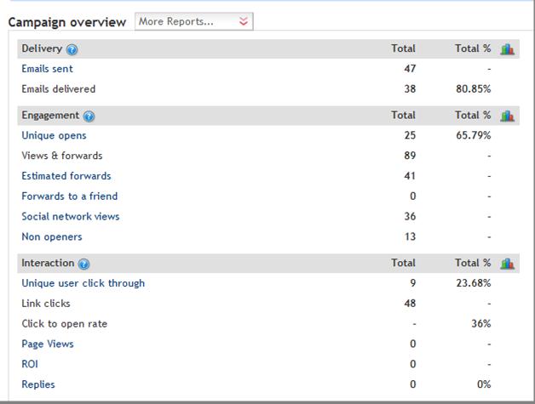Image resolution: width=535 pixels, height=404 pixels.
Task: View Social network views report
Action: point(71,216)
